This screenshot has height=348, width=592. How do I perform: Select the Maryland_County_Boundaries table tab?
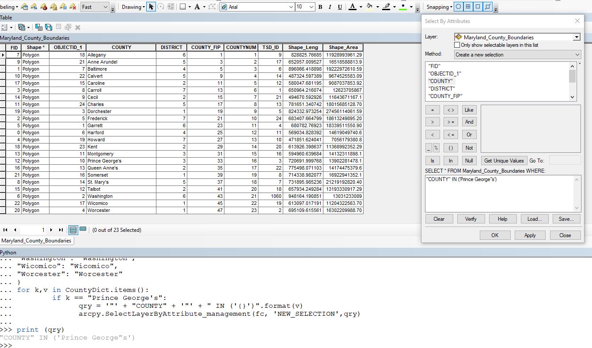coord(37,241)
